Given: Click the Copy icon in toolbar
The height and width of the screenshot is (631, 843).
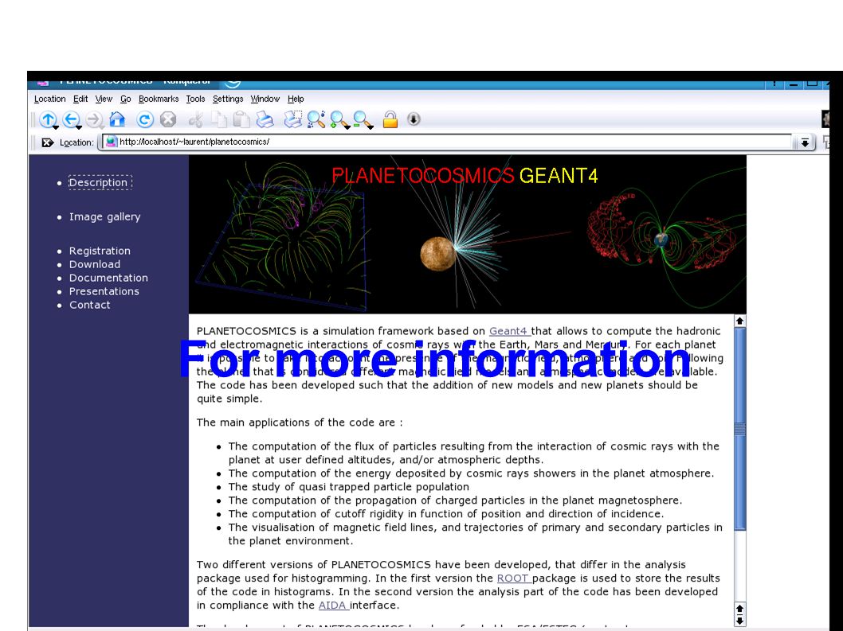Looking at the screenshot, I should [x=218, y=119].
